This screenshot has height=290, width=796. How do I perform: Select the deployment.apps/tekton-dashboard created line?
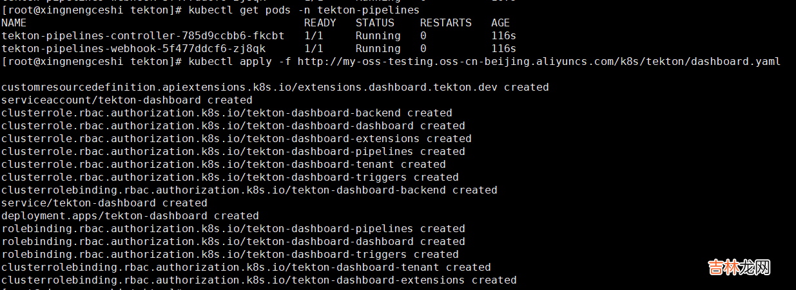tap(130, 216)
